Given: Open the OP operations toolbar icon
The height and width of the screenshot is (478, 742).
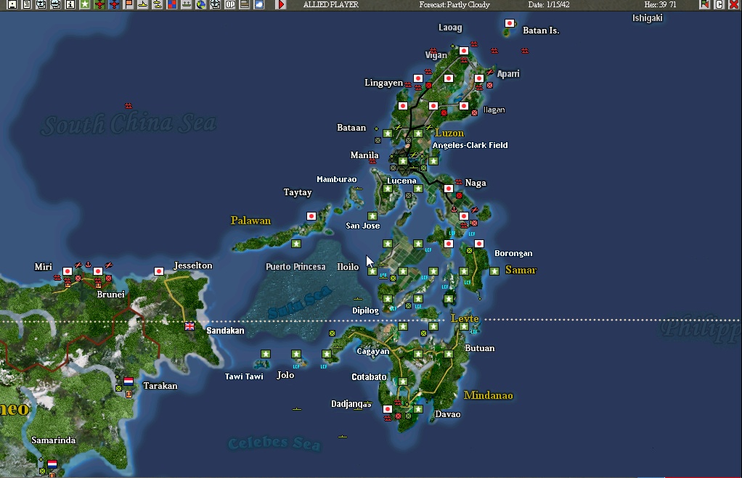Looking at the screenshot, I should pyautogui.click(x=230, y=4).
